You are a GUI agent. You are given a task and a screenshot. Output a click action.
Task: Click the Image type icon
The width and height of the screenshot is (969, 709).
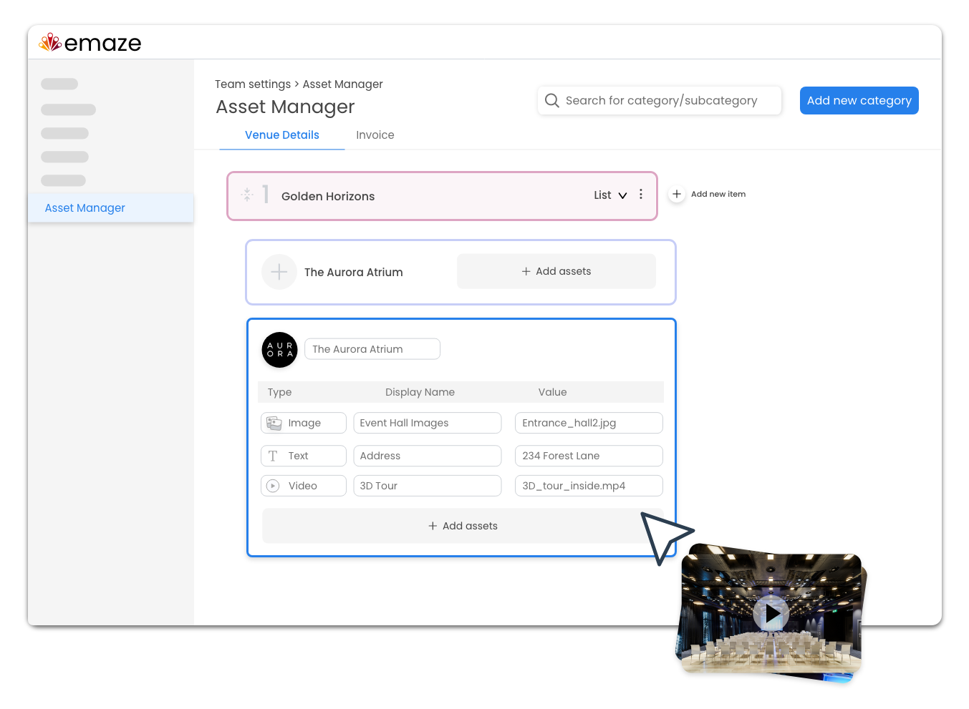tap(274, 423)
